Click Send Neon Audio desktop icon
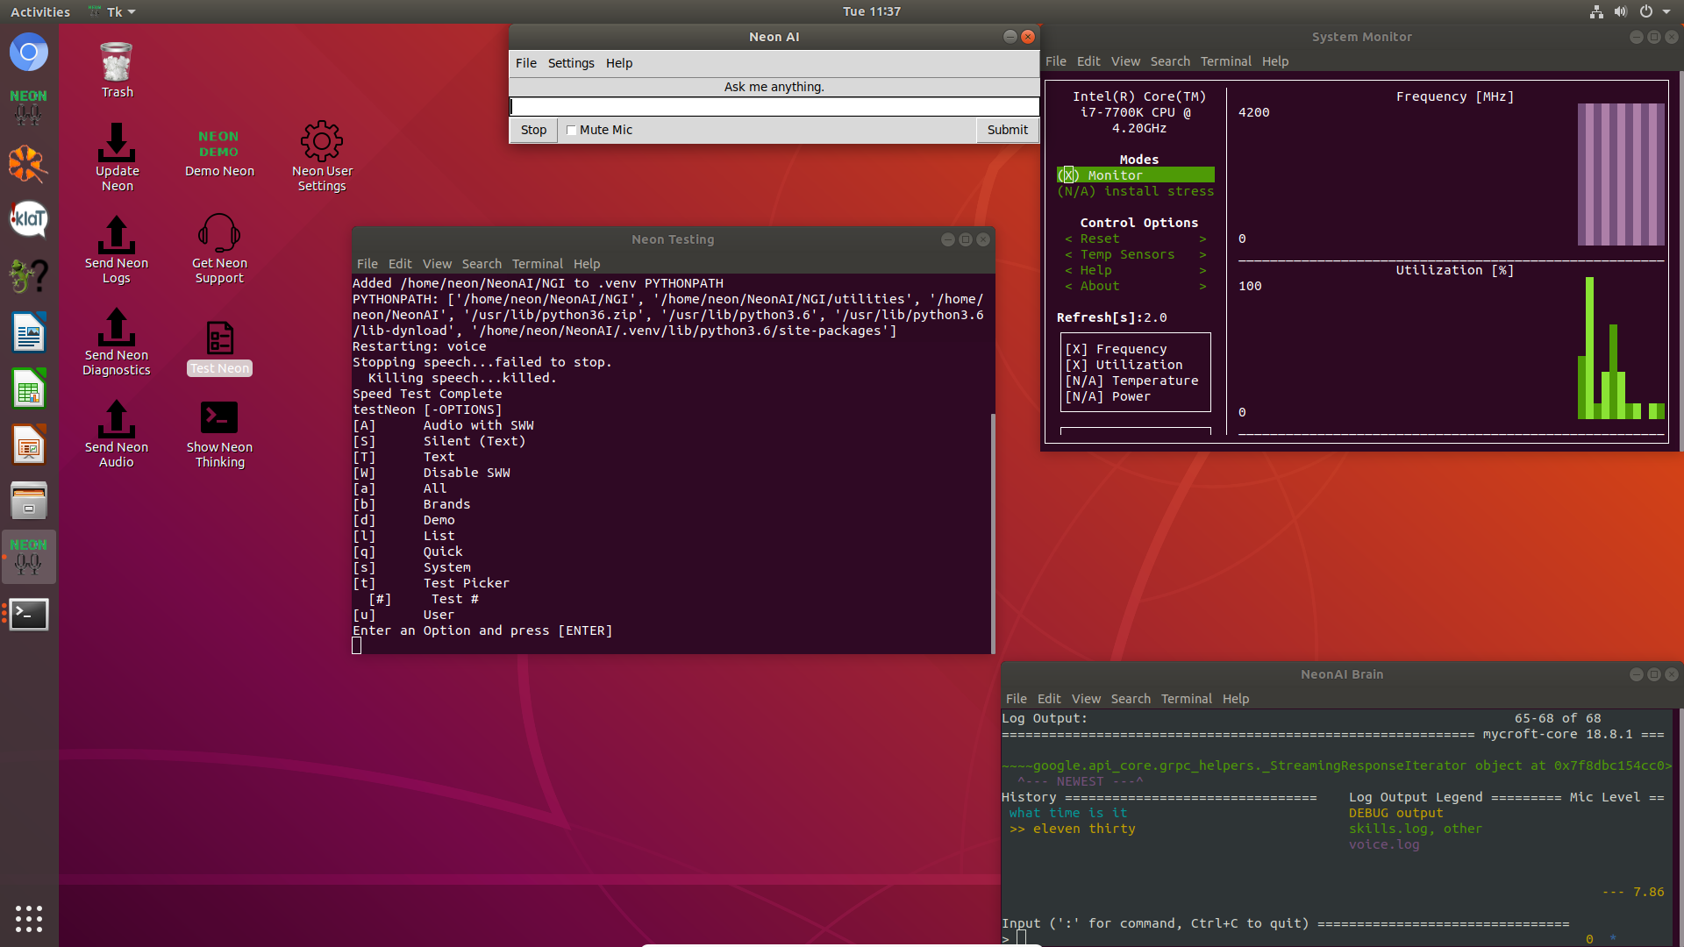Image resolution: width=1684 pixels, height=947 pixels. [x=117, y=434]
